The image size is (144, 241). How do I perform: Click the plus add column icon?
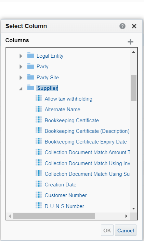130,42
